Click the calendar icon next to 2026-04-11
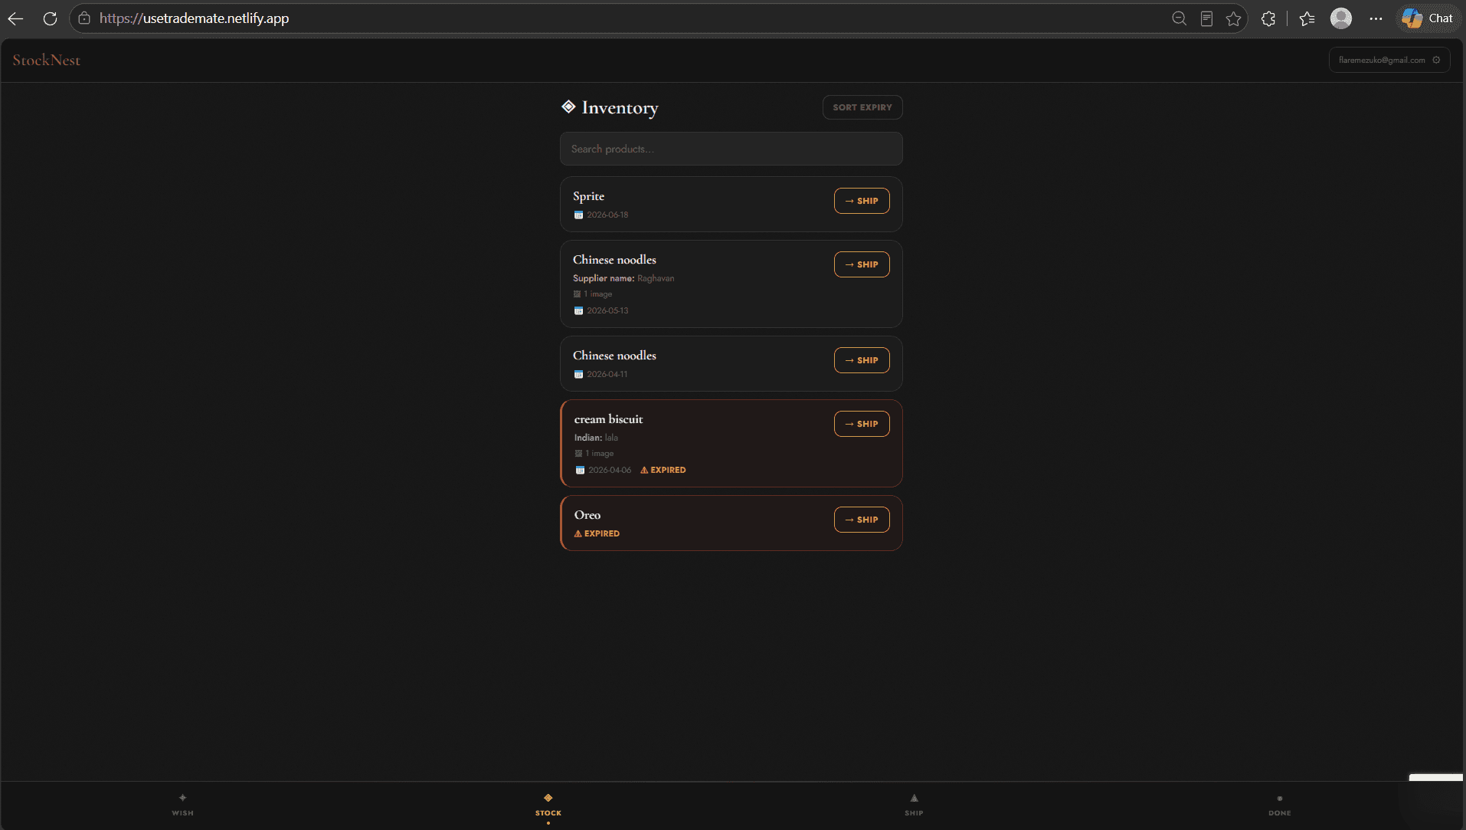This screenshot has height=830, width=1466. [x=578, y=375]
